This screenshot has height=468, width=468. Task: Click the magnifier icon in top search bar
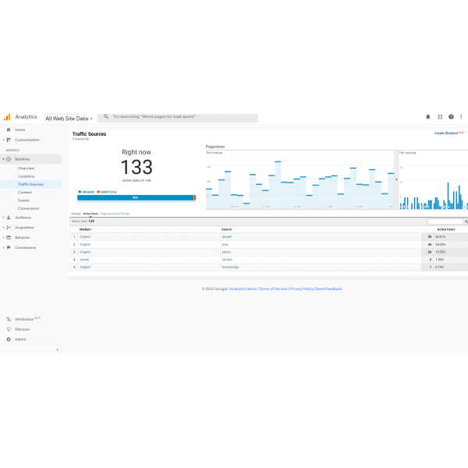coord(106,117)
